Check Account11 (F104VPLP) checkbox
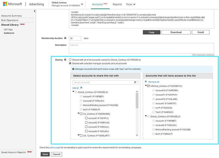Screen dimensions: 219x158 point(154,94)
